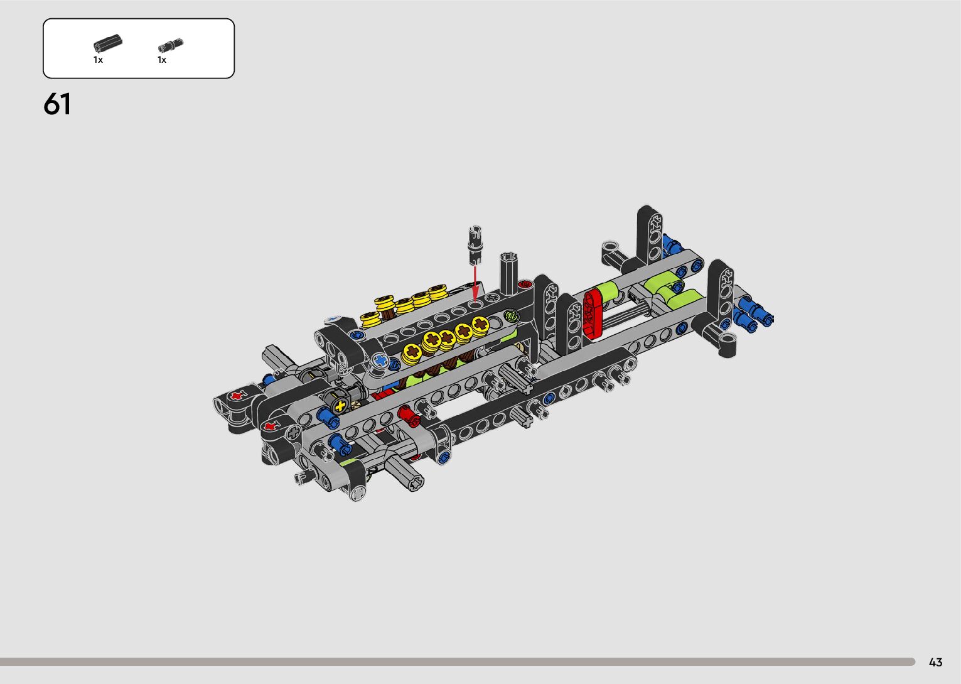Select the gray axle protruding at bottom front

405,474
